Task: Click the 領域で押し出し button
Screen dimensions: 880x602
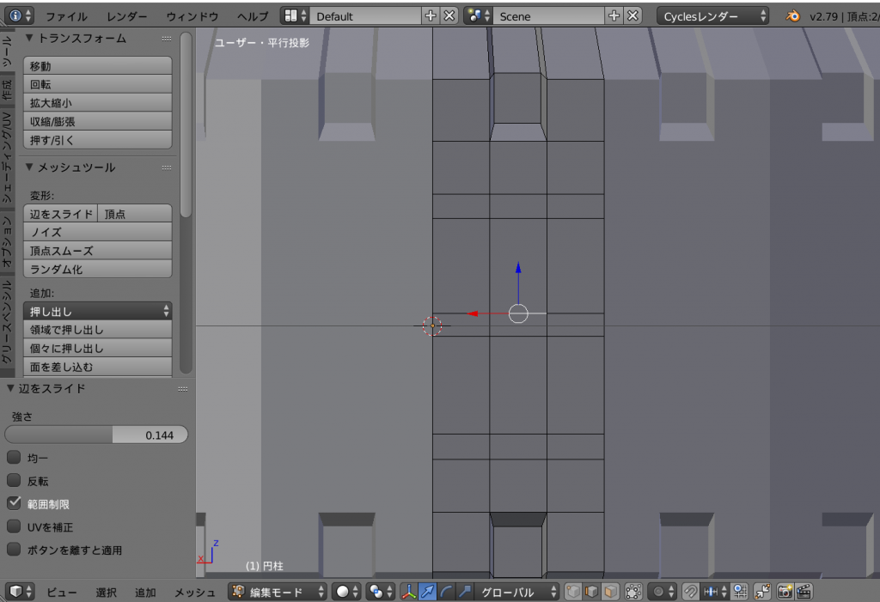Action: 97,330
